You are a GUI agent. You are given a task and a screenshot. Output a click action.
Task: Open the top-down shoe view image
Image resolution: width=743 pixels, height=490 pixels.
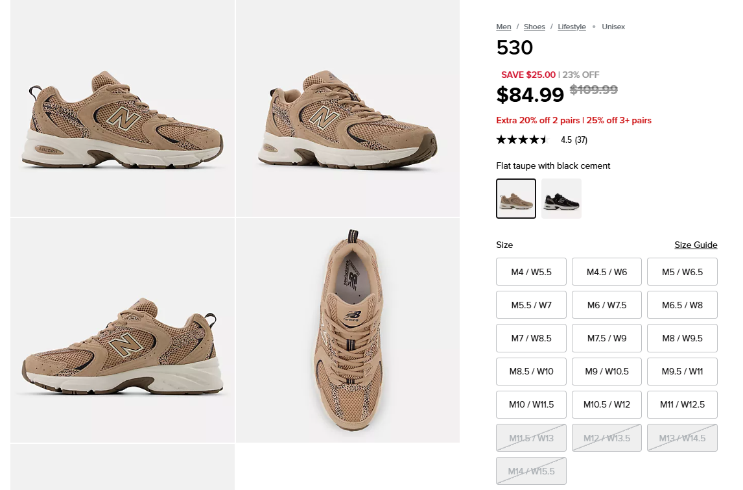pos(348,330)
